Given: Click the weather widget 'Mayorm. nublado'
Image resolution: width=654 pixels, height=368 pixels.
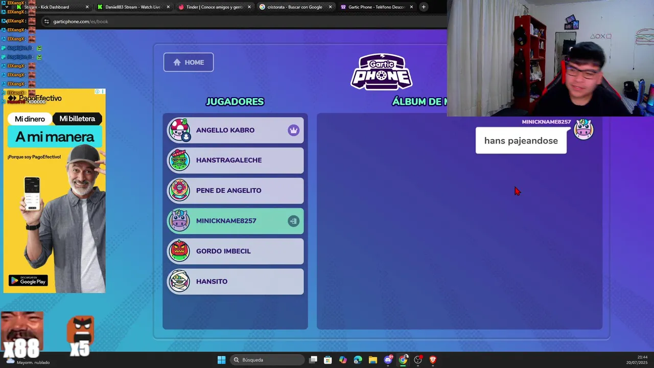Looking at the screenshot, I should pyautogui.click(x=28, y=361).
